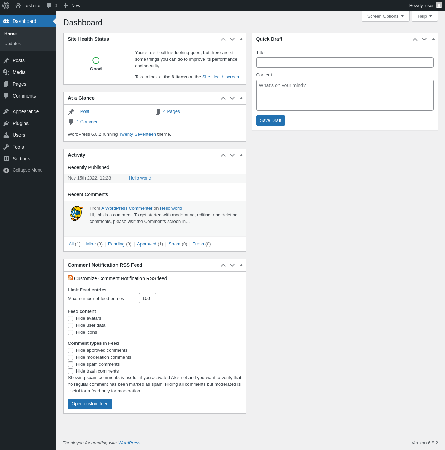Open the user avatar in admin bar
Viewport: 445px width, 450px height.
tap(439, 6)
